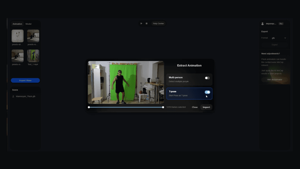300x169 pixels.
Task: Enable the Multi-person toggle
Action: pos(207,78)
